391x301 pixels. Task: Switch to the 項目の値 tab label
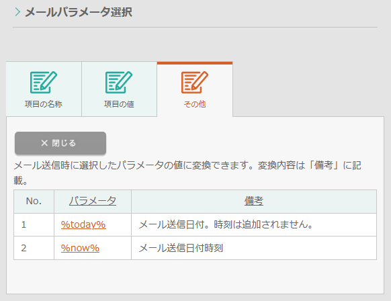tap(119, 104)
